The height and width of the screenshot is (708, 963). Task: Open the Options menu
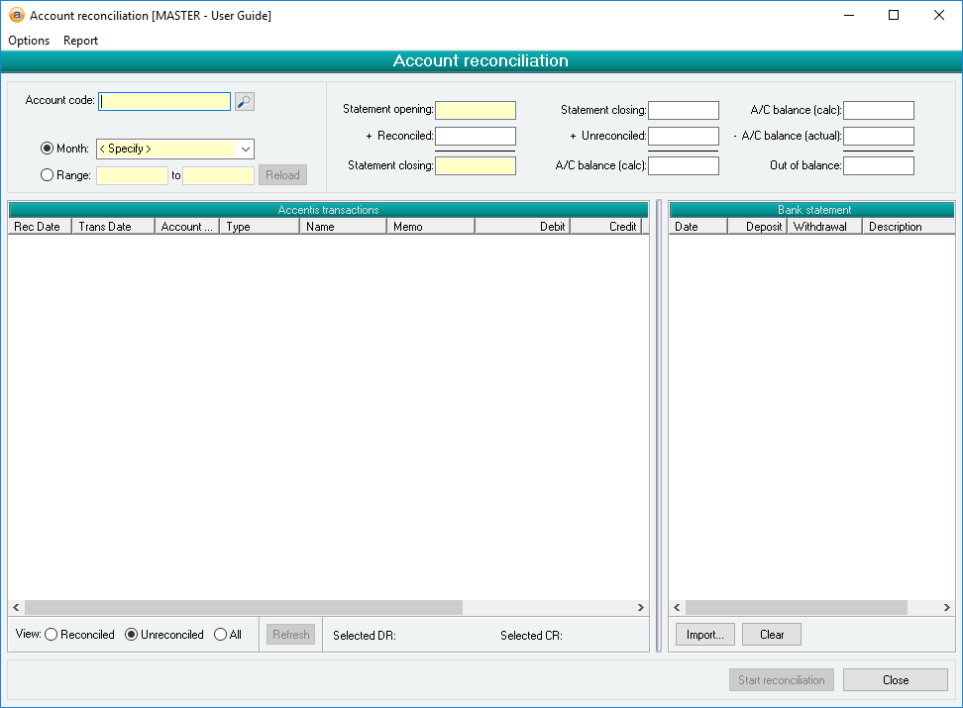[29, 41]
